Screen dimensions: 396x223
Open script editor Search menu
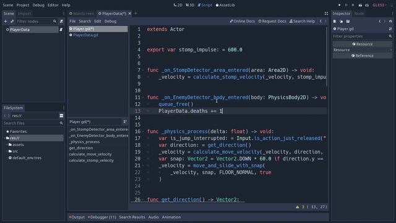(85, 22)
